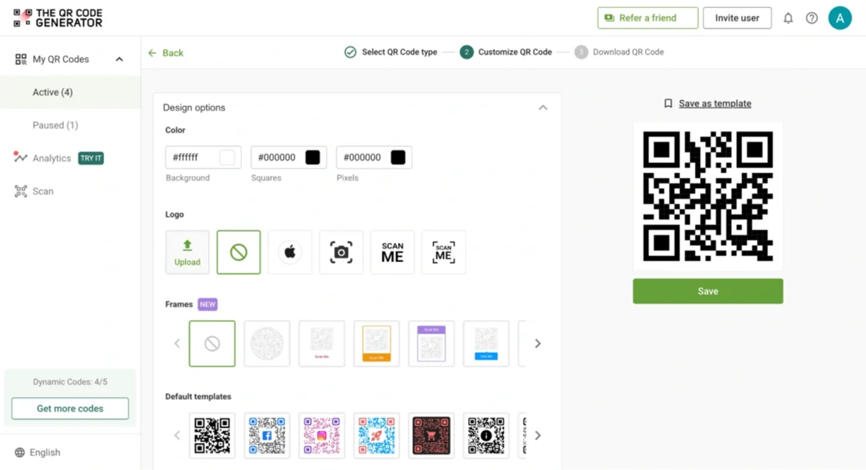Apply the red shopping cart template
Screen dimensions: 866x470
431,436
